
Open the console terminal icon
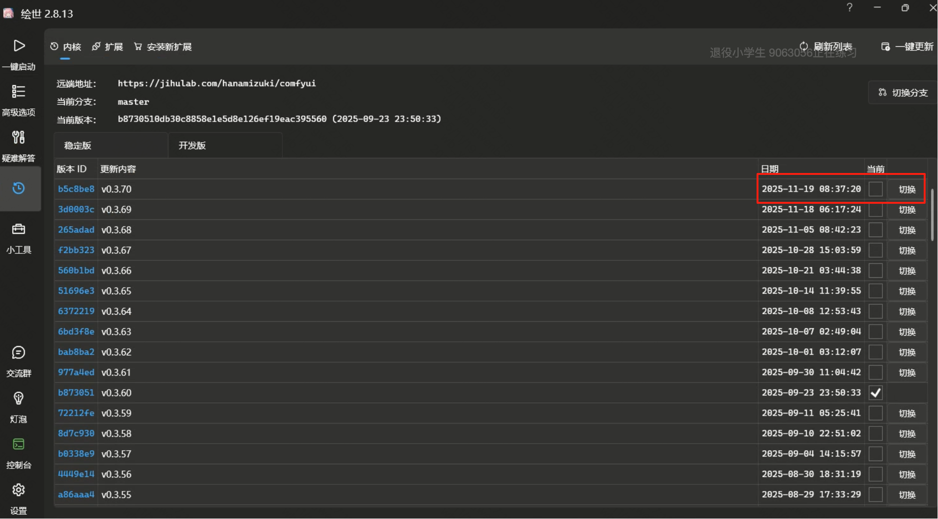point(19,444)
